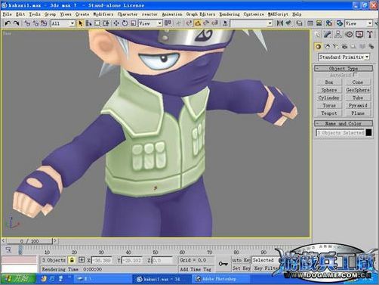Image resolution: width=379 pixels, height=285 pixels.
Task: Open the File menu
Action: click(8, 14)
